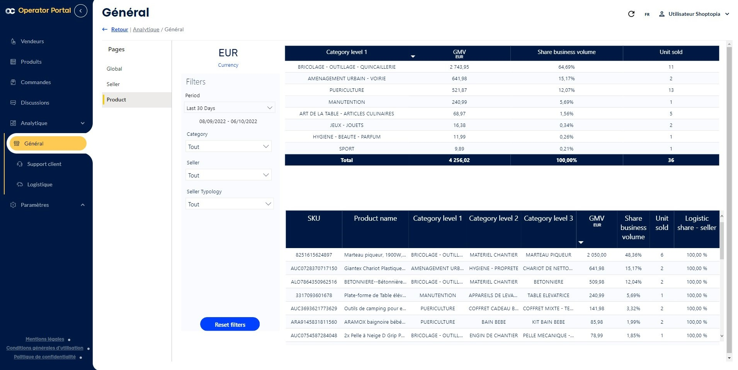
Task: Refresh the dashboard data
Action: point(631,14)
